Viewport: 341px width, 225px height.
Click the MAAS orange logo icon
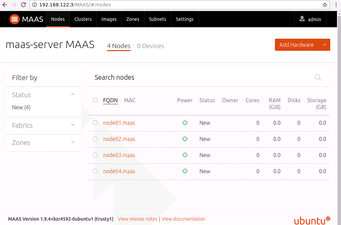pos(14,19)
